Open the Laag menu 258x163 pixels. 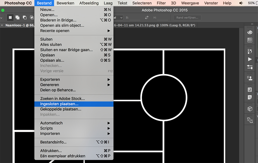point(108,3)
